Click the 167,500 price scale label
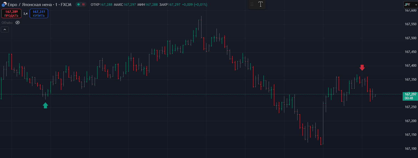 (x=411, y=38)
